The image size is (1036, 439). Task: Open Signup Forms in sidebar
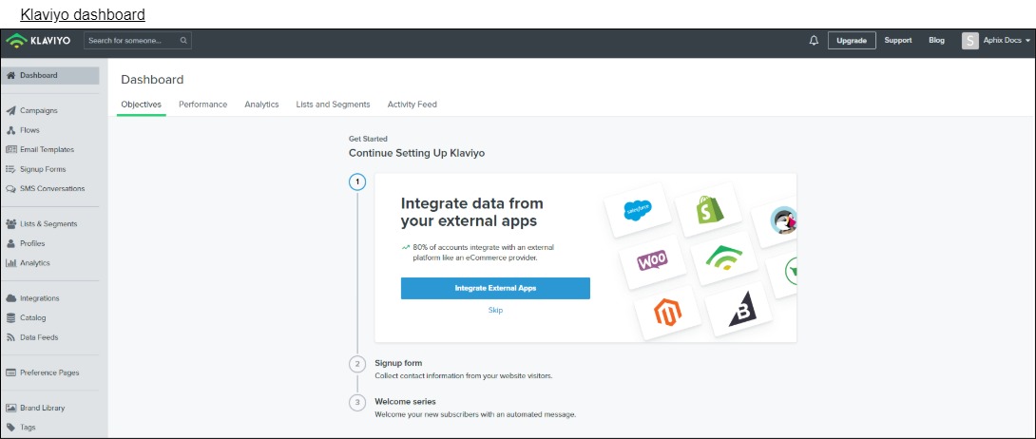point(42,169)
